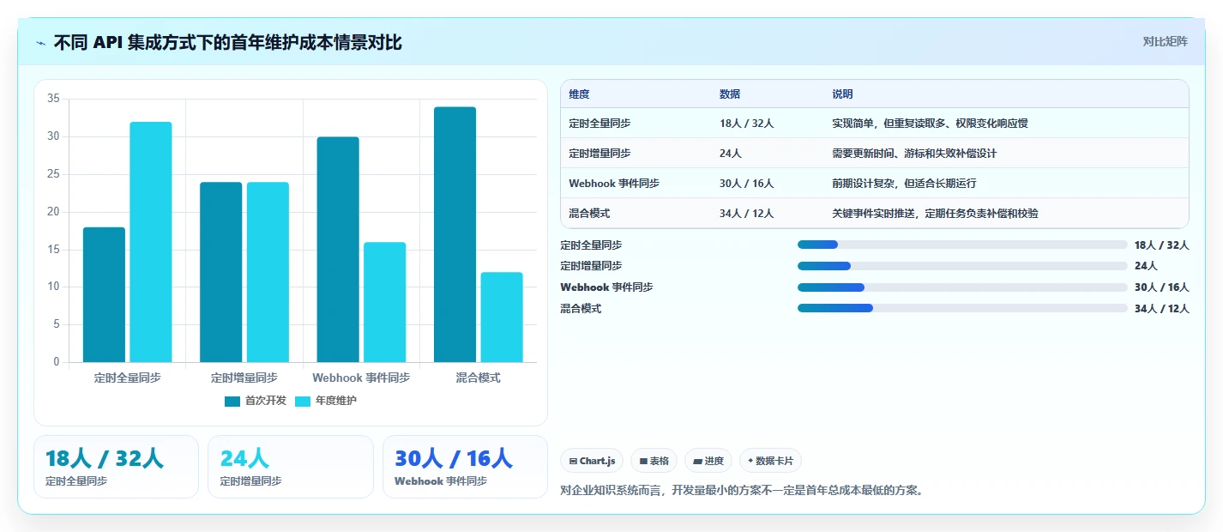Click the 年度维护 bar for 混合模式
The image size is (1223, 532).
click(502, 317)
